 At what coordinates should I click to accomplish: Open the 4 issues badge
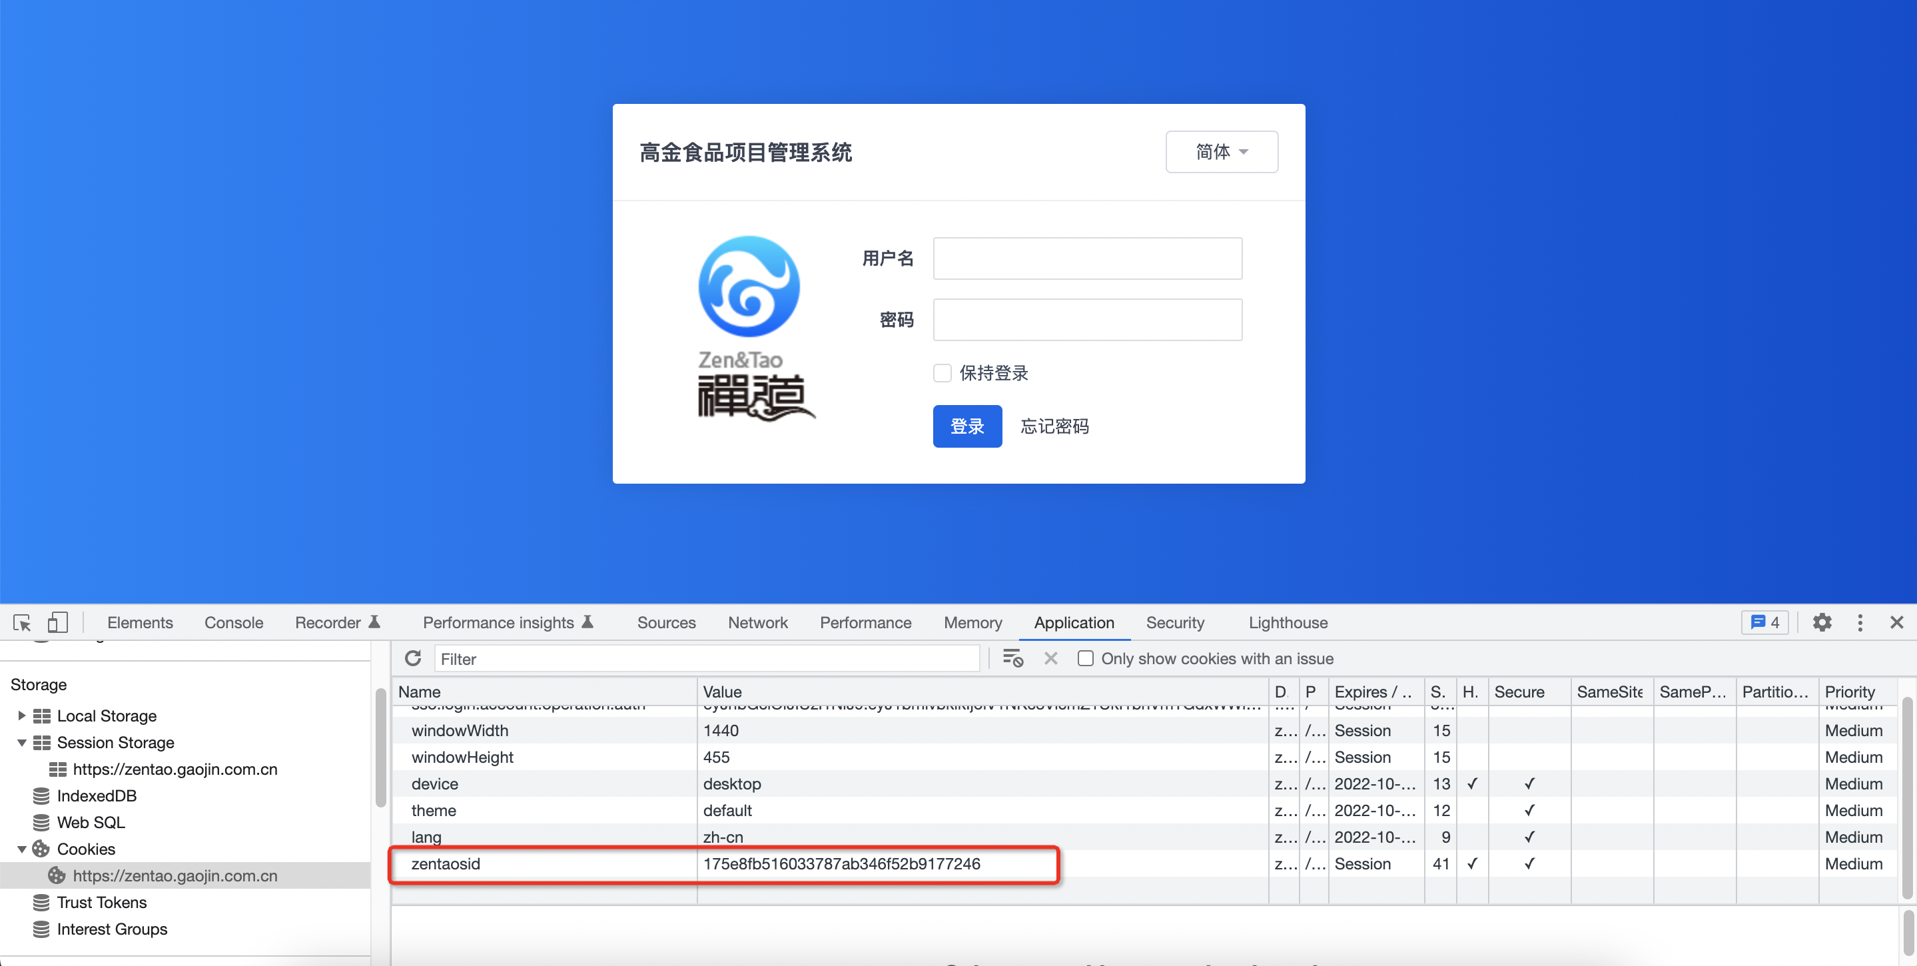coord(1764,622)
